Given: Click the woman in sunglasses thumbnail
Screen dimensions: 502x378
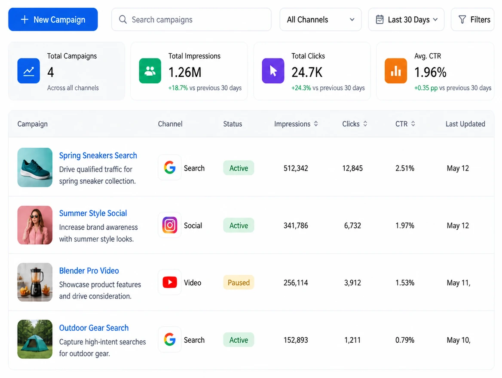Looking at the screenshot, I should 35,225.
